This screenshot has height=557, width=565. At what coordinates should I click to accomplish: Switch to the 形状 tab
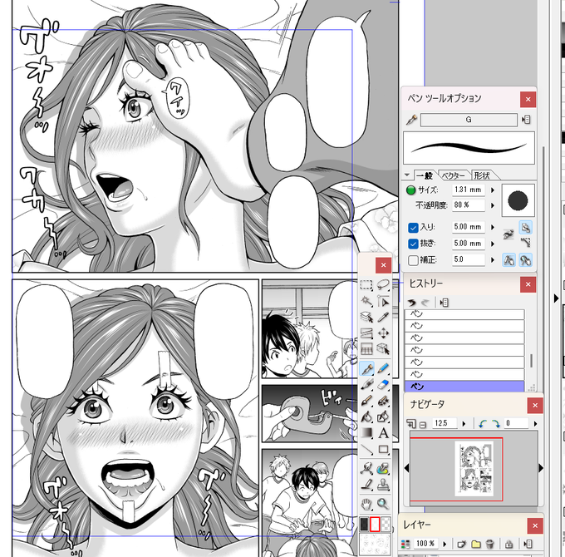coord(482,175)
